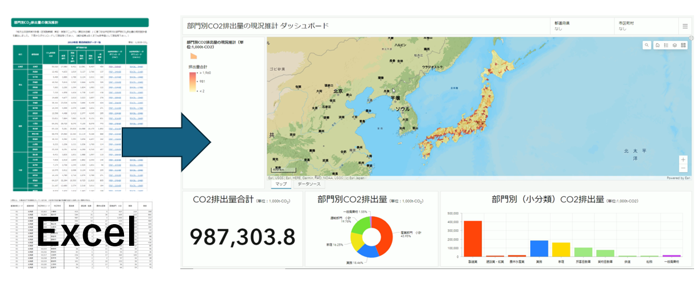Click the map home extent icon
698x298 pixels.
657,45
